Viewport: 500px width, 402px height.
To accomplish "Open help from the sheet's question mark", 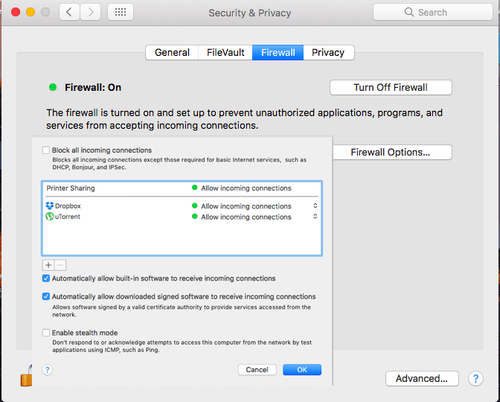I will [x=48, y=369].
